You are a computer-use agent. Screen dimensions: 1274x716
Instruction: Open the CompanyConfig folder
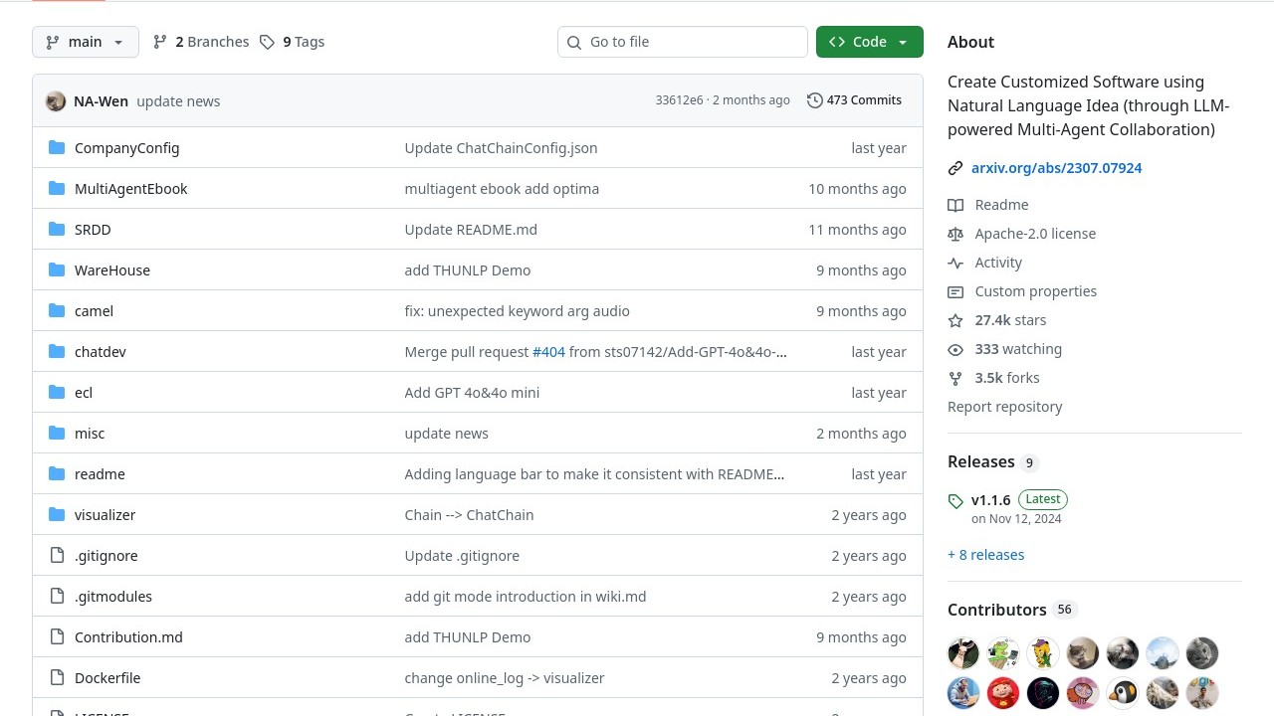point(126,148)
